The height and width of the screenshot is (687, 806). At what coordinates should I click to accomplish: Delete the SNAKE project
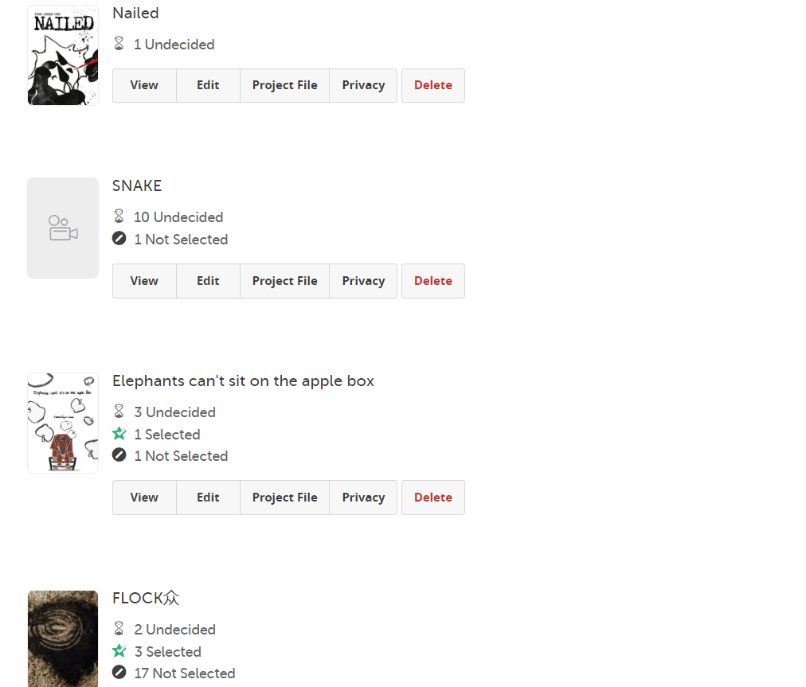click(433, 281)
